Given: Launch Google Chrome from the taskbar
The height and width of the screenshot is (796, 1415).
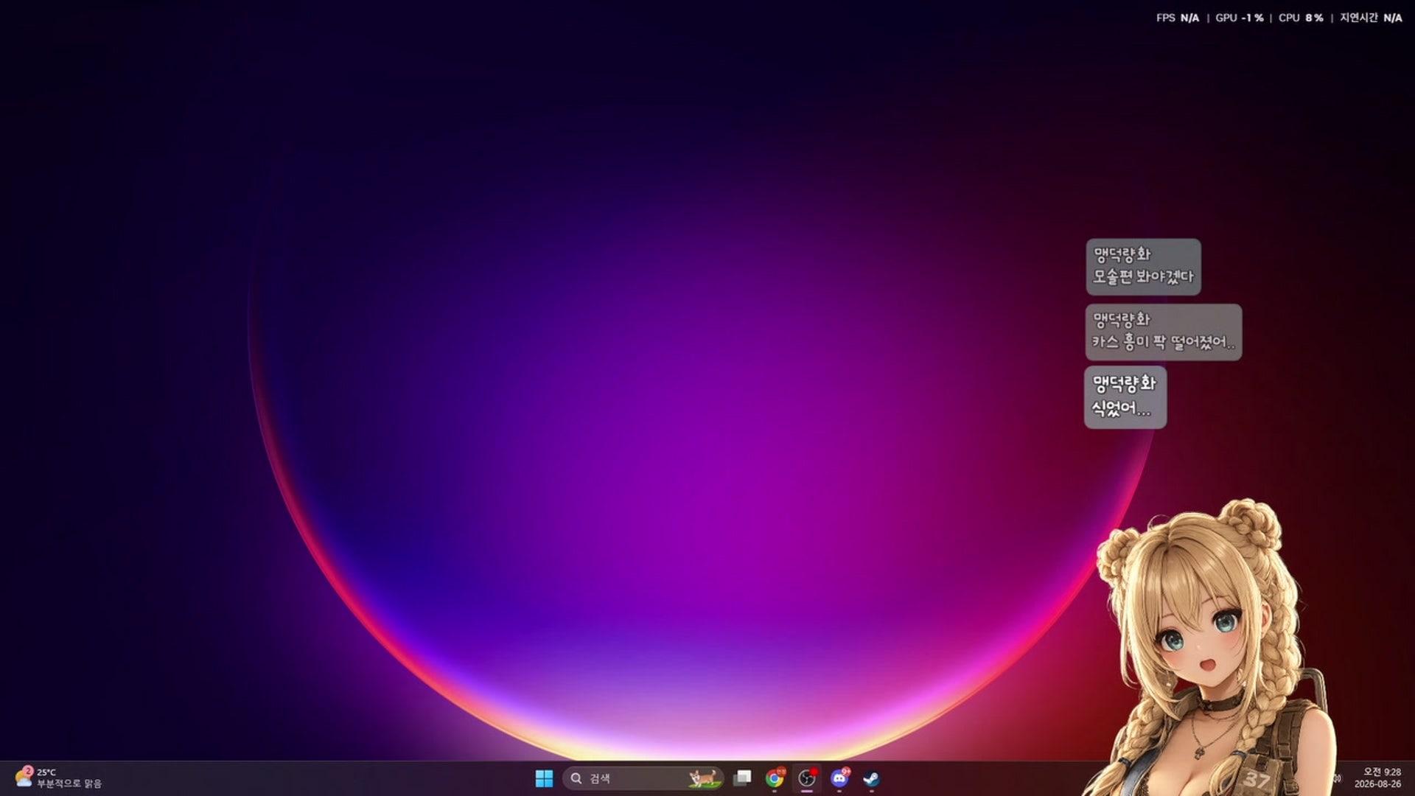Looking at the screenshot, I should click(775, 778).
